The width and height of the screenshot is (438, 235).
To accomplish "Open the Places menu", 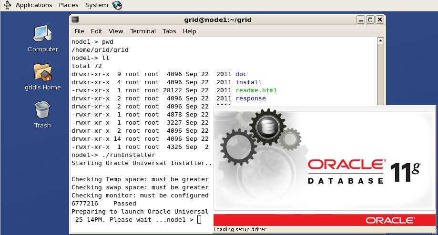I will [69, 5].
